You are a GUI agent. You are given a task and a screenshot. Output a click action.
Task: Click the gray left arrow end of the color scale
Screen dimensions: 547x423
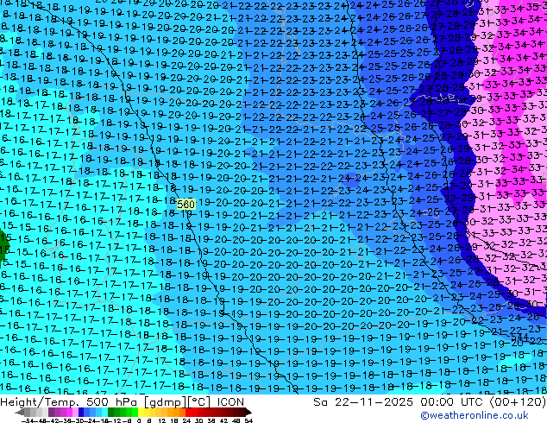pos(19,413)
